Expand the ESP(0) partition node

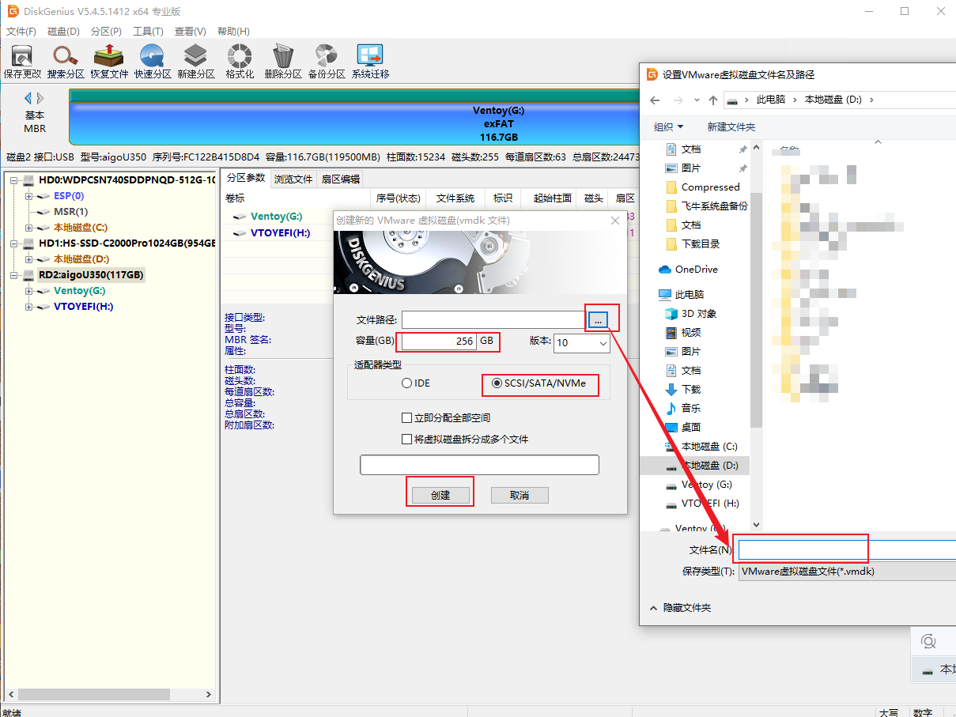pyautogui.click(x=28, y=196)
